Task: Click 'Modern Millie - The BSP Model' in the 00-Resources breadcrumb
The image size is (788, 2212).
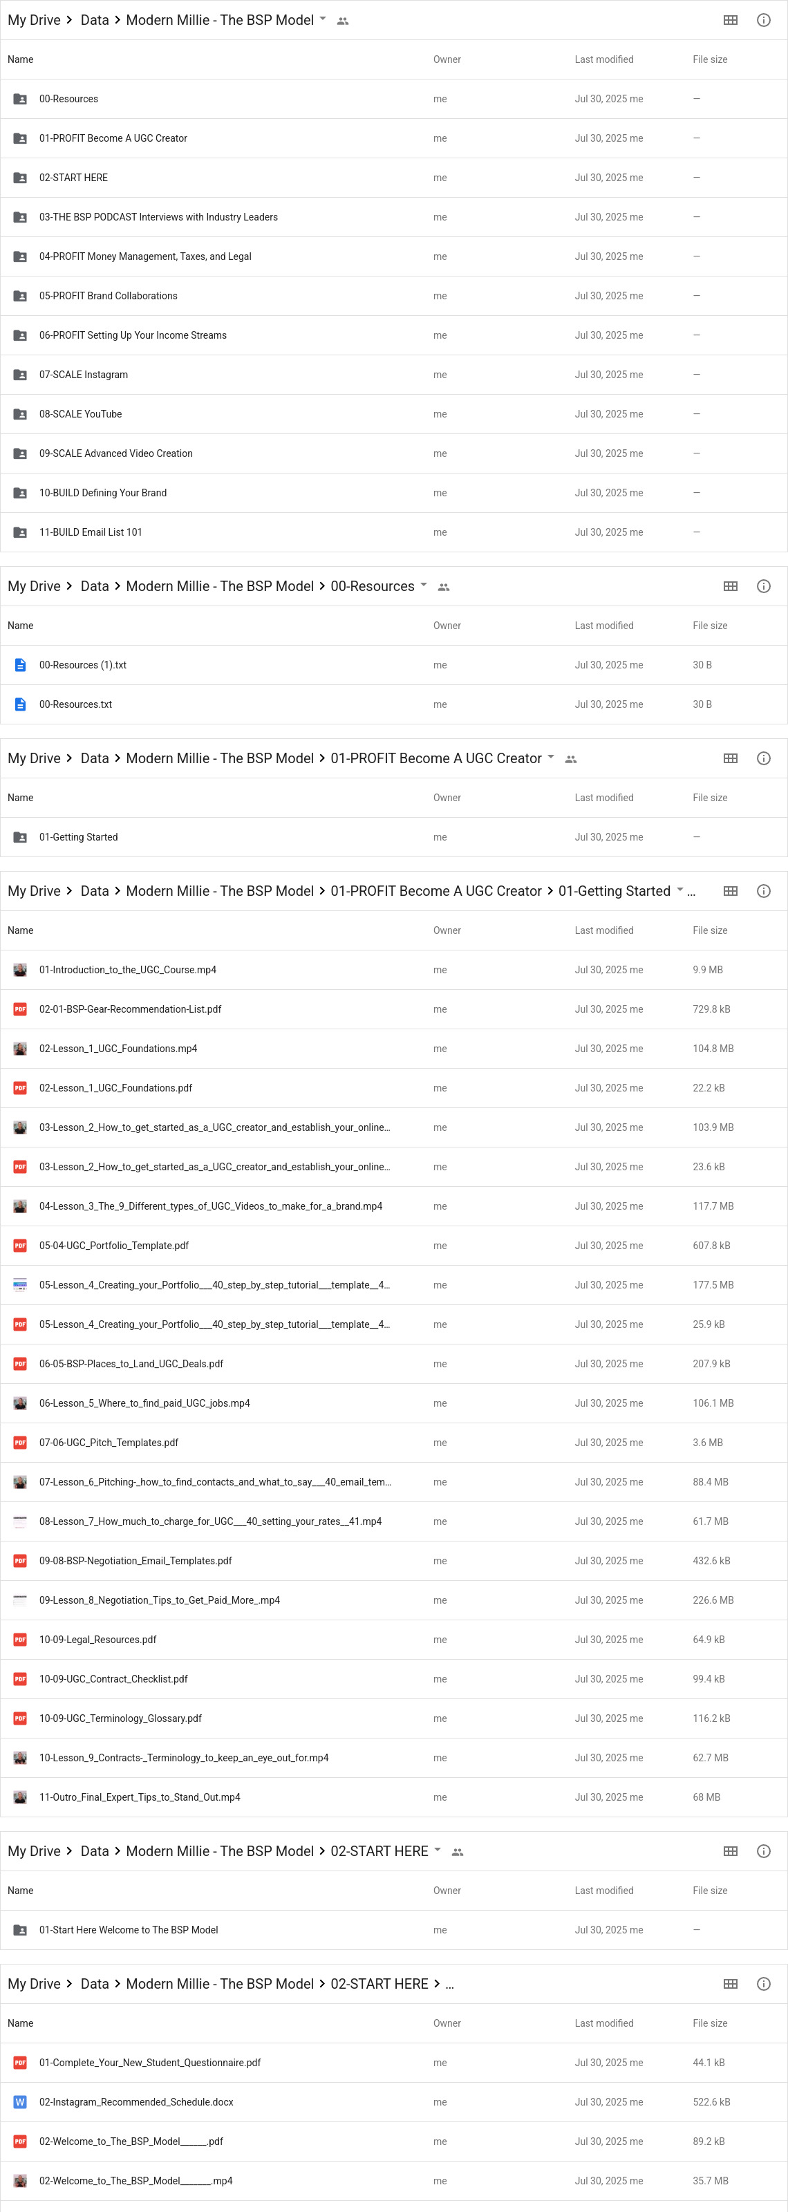Action: [220, 586]
